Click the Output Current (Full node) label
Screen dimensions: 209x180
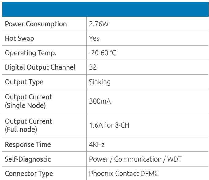[28, 125]
